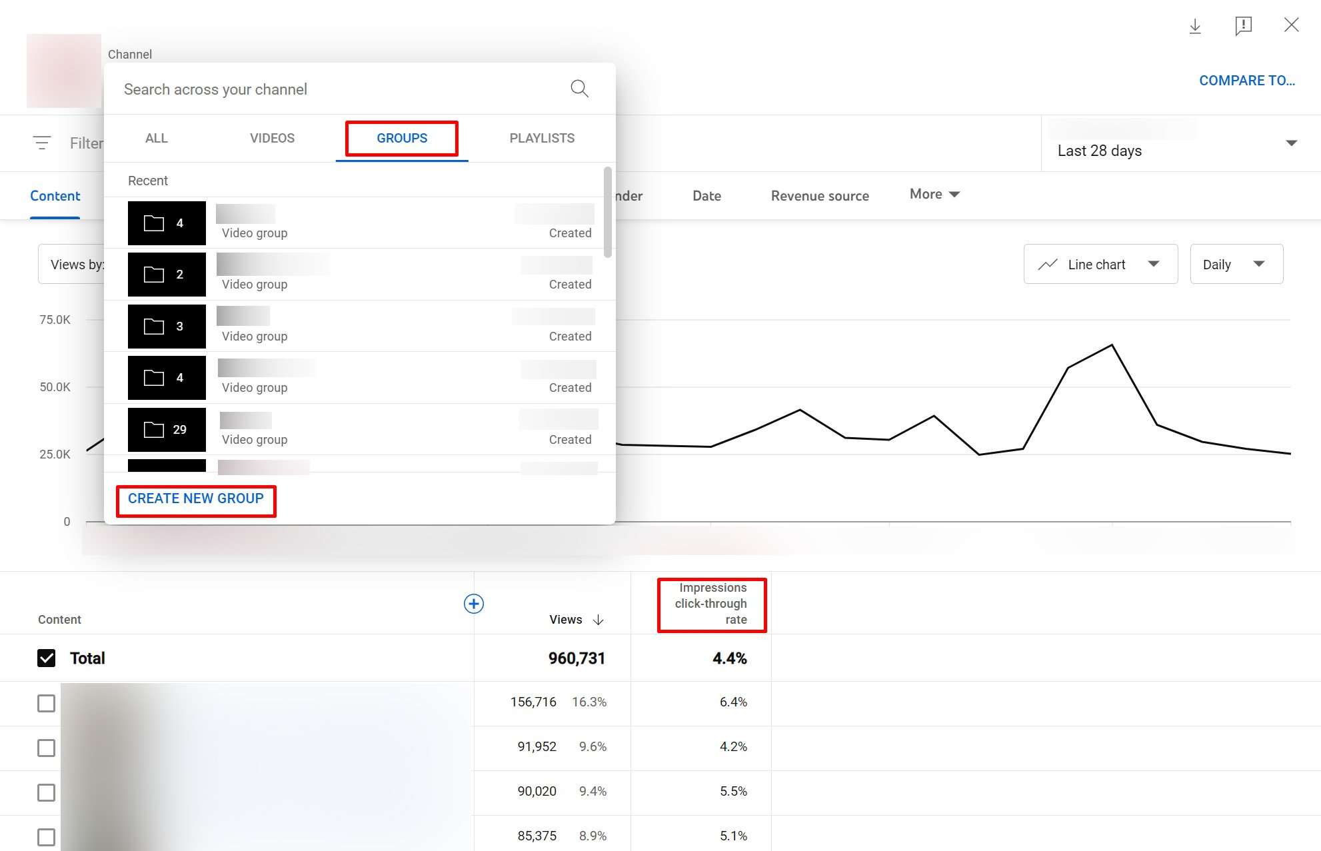Image resolution: width=1321 pixels, height=851 pixels.
Task: Click the search magnifier icon
Action: click(x=579, y=89)
